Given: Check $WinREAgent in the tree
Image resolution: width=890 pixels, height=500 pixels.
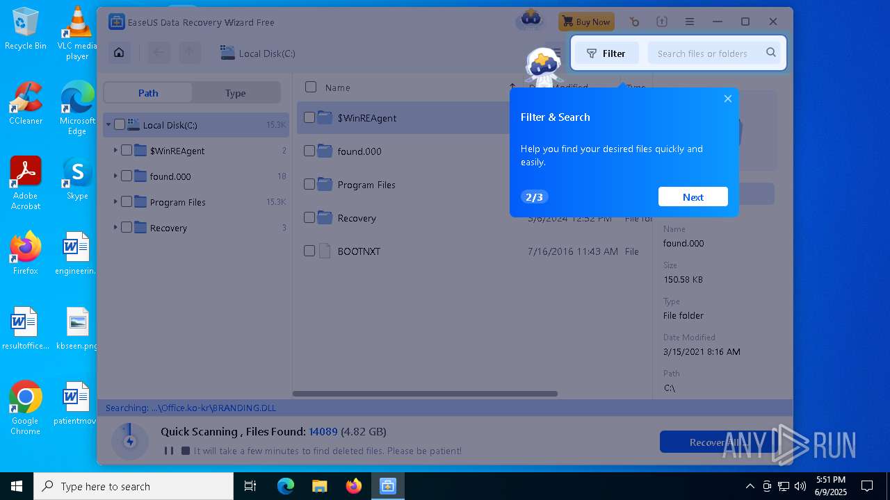Looking at the screenshot, I should click(x=127, y=150).
